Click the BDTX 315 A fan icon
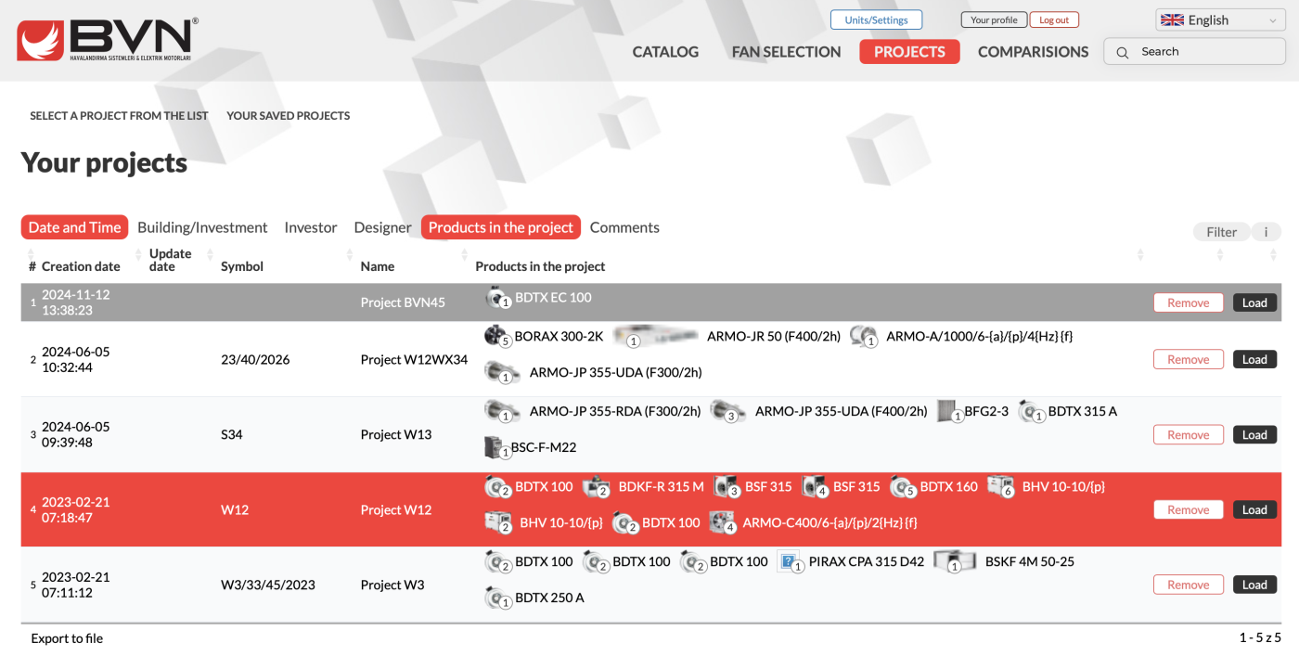Viewport: 1299px width, 669px height. pyautogui.click(x=1032, y=411)
